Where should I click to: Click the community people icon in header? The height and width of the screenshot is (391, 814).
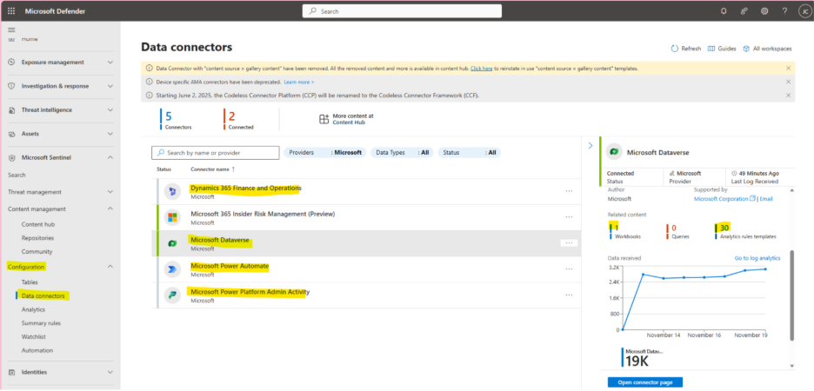point(744,11)
